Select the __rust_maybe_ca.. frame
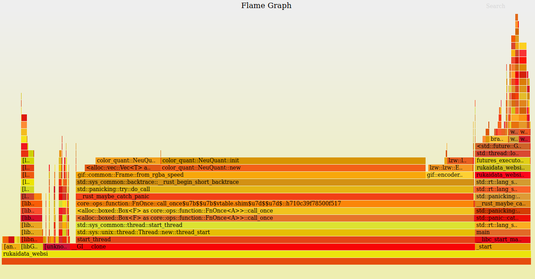535x279 pixels. pos(503,204)
